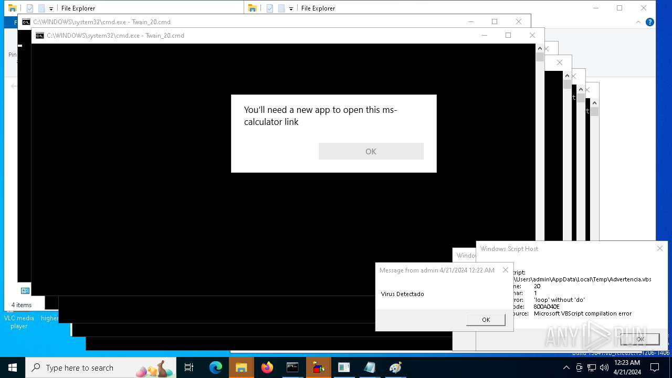This screenshot has width=672, height=378.
Task: Click the search bunny highlight icon
Action: [155, 369]
